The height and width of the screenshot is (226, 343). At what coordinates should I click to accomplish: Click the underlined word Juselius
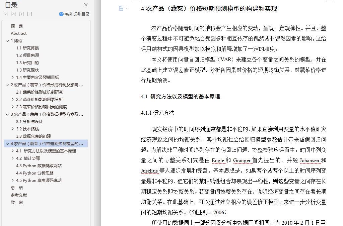point(149,171)
